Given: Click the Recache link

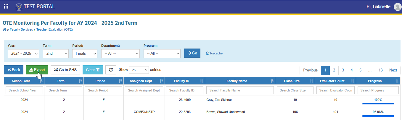Looking at the screenshot, I should (214, 53).
